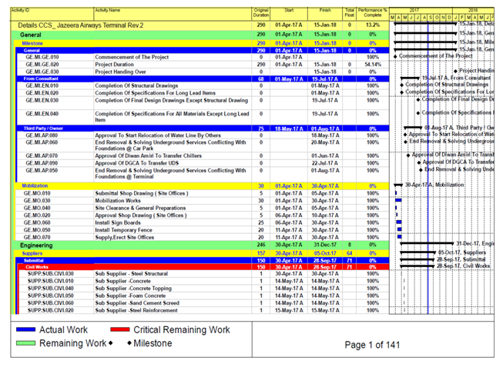
Task: Select the Total Float column header
Action: click(350, 13)
